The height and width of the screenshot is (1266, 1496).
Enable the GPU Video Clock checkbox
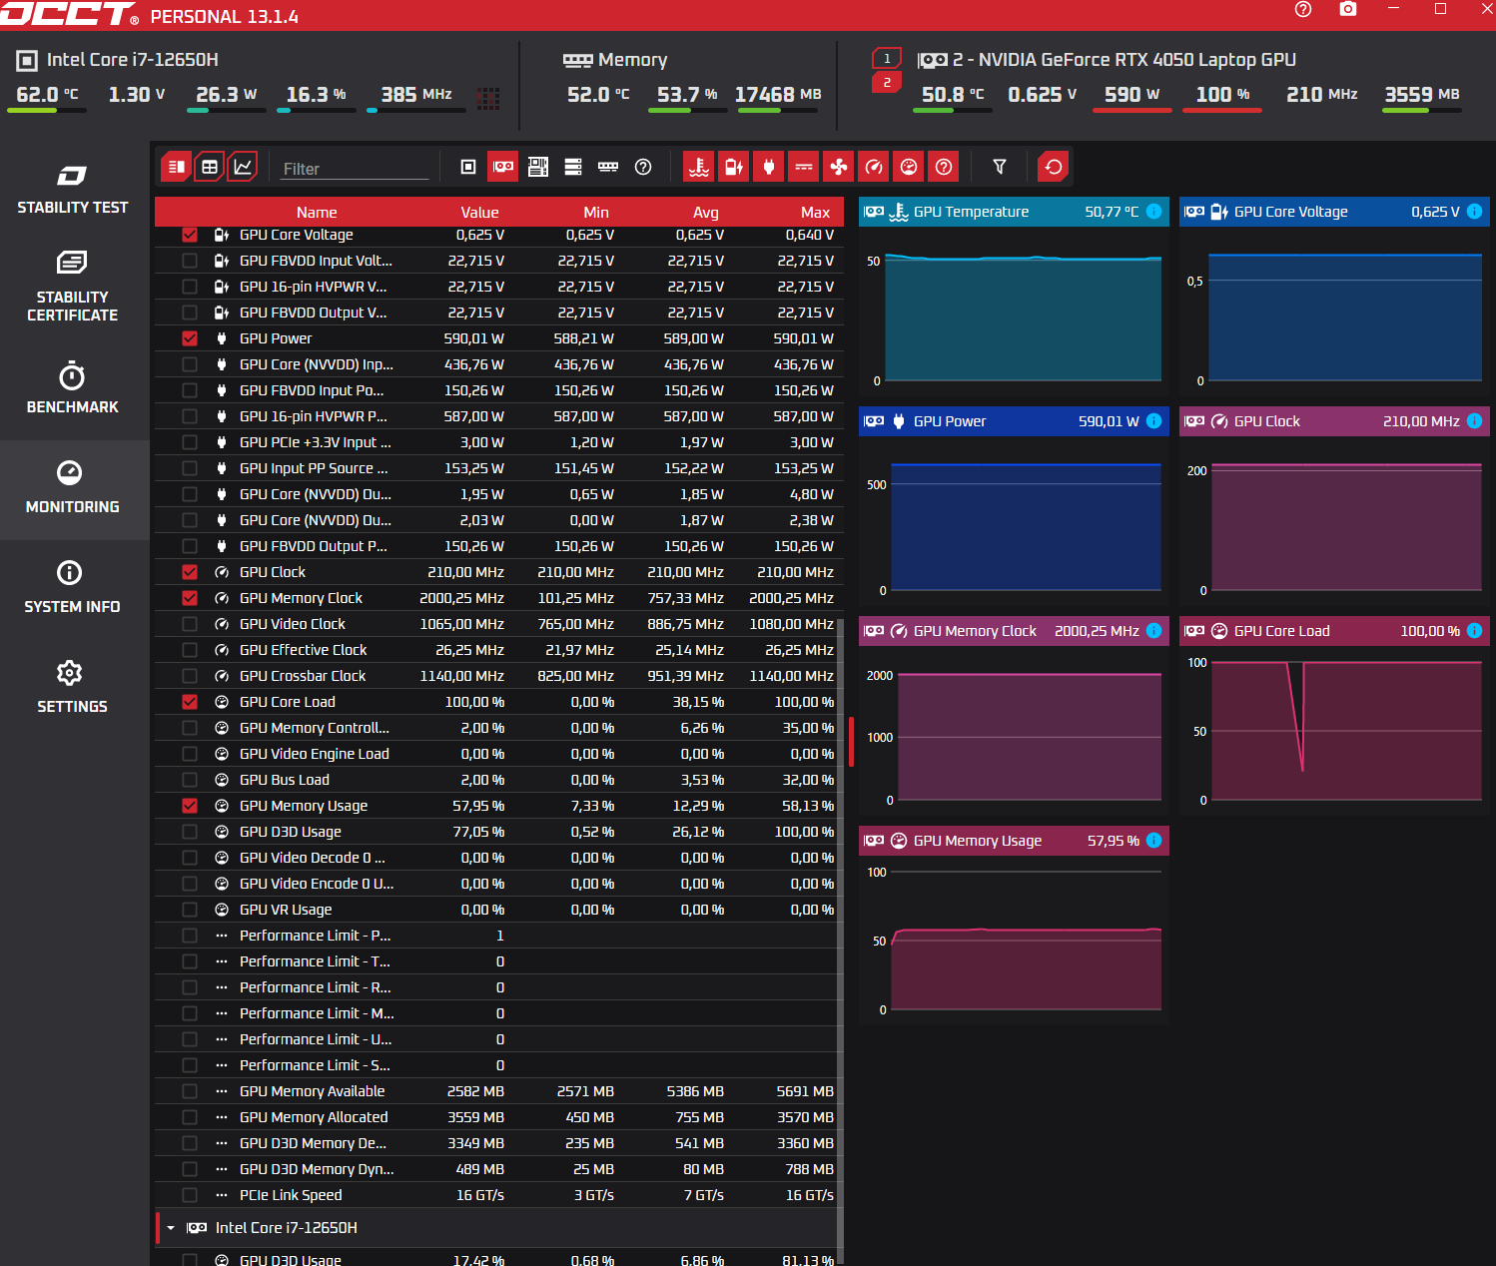(x=190, y=624)
